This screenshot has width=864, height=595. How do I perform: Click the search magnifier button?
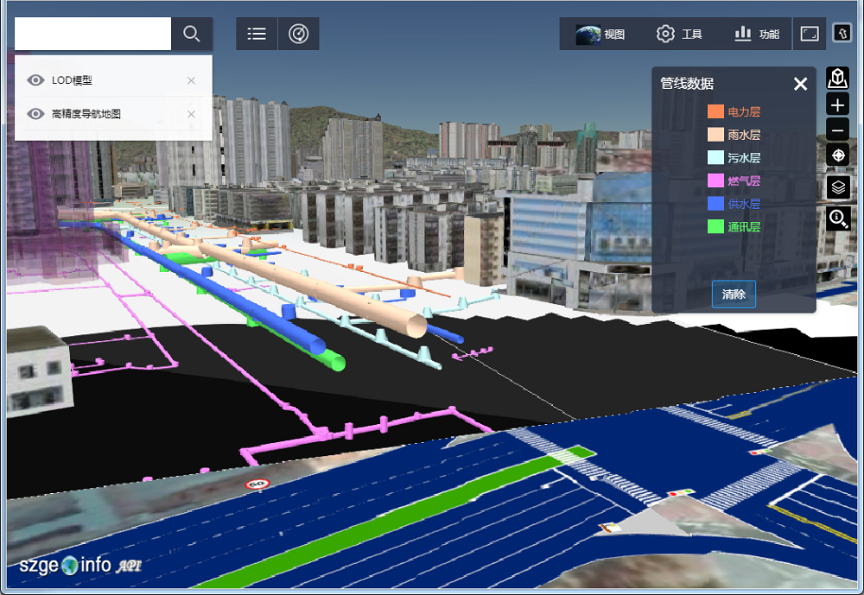192,34
